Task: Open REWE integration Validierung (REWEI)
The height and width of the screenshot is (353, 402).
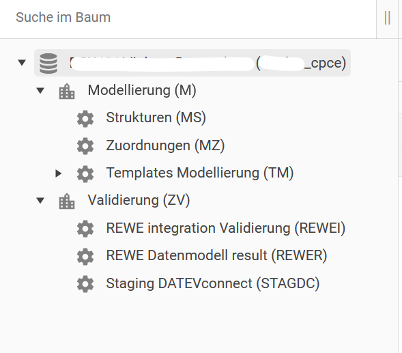Action: point(226,228)
